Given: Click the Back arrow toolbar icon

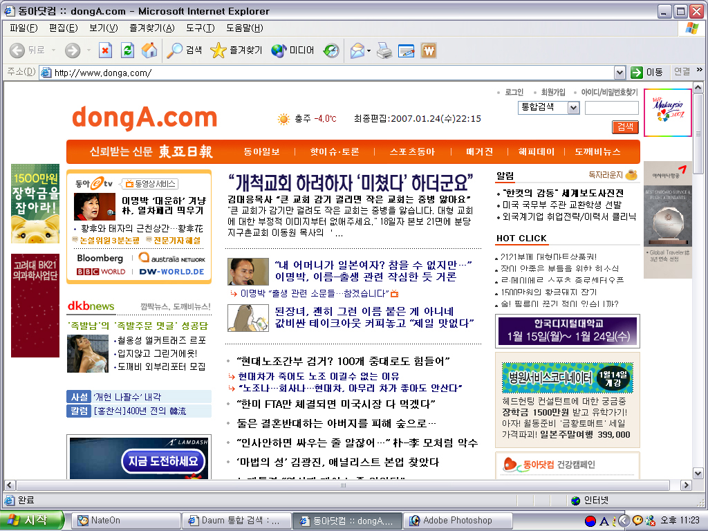Looking at the screenshot, I should pyautogui.click(x=17, y=50).
